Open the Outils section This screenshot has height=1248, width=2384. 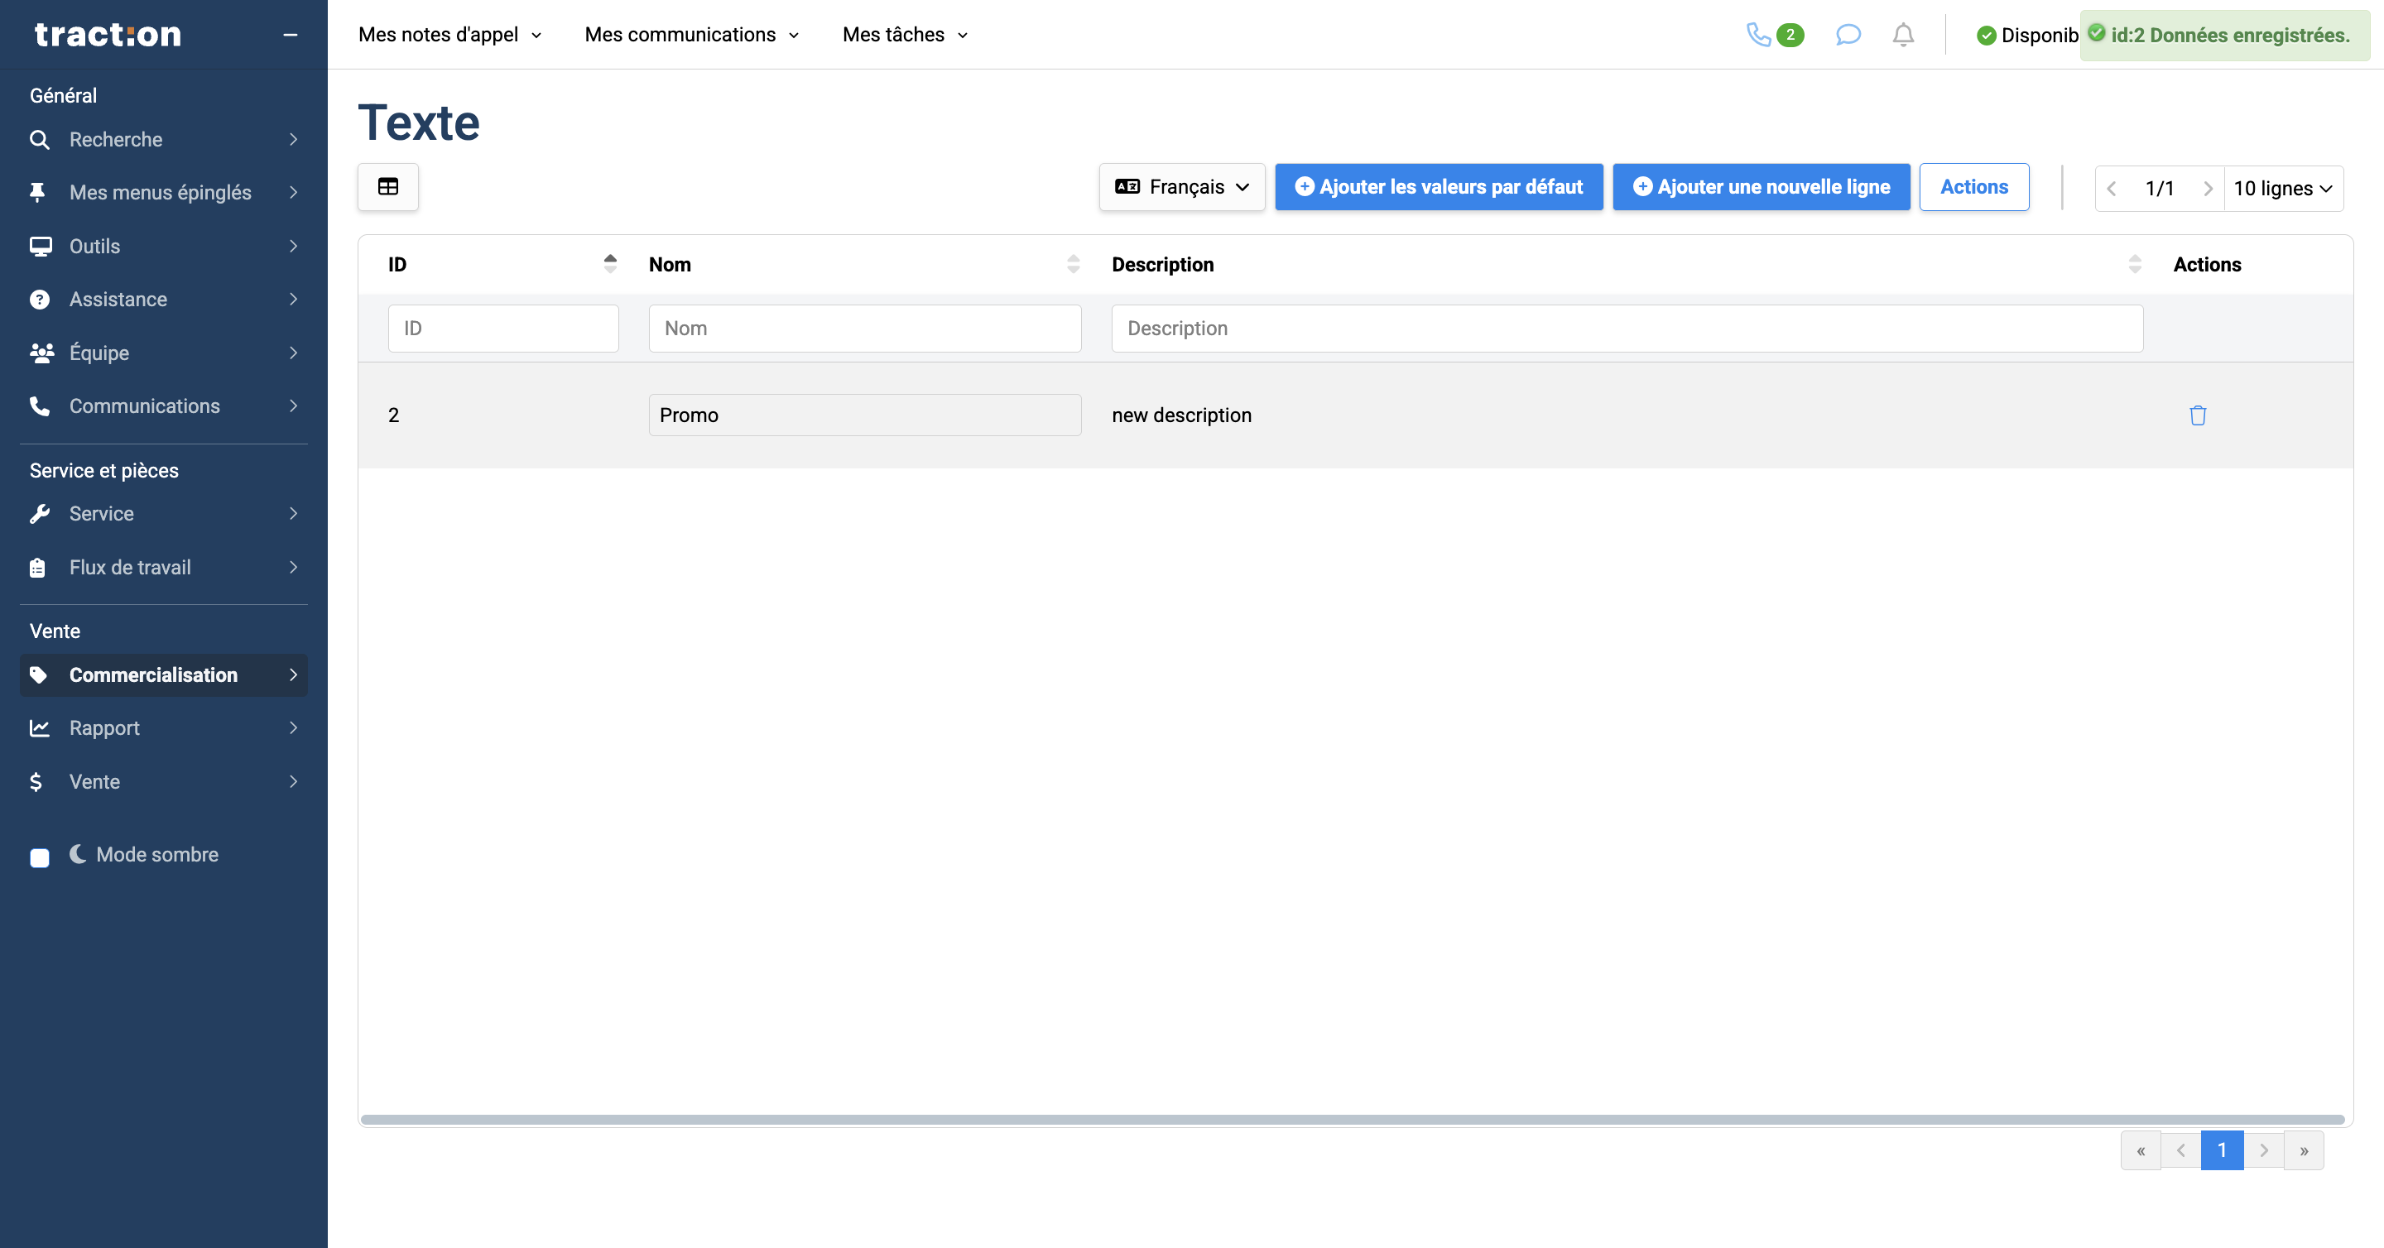pos(94,245)
